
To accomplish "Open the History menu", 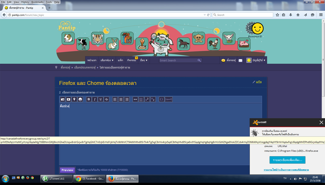I will 25,2.
